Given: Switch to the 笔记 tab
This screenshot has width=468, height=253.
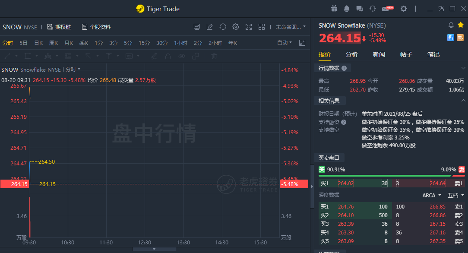Looking at the screenshot, I should tap(433, 54).
